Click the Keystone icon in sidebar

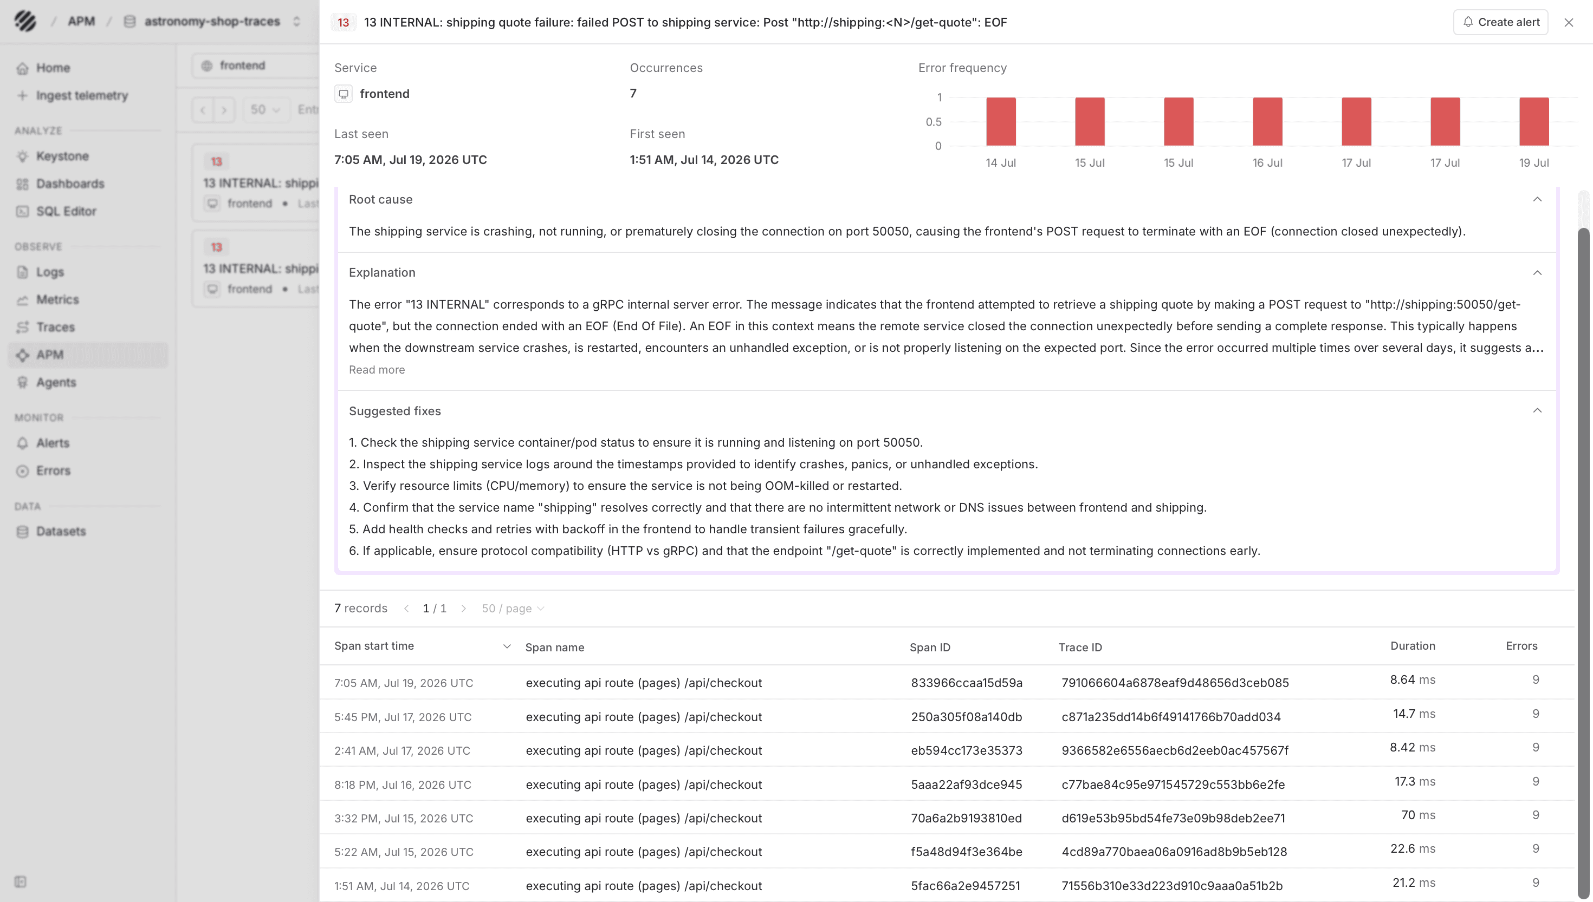coord(23,156)
